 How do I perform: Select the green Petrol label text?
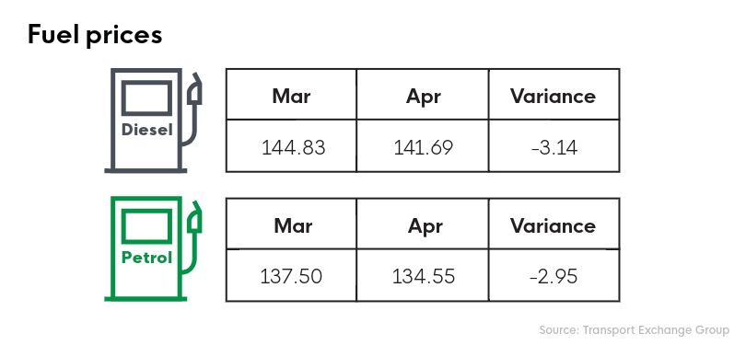[147, 258]
